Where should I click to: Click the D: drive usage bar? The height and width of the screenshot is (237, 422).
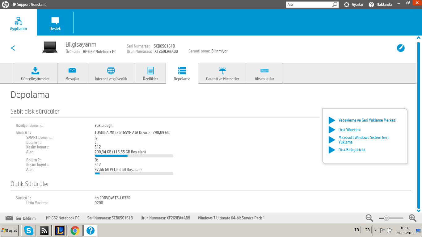134,173
